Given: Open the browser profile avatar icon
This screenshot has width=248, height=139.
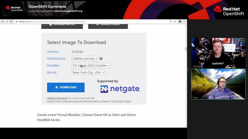Looking at the screenshot, I should tap(180, 22).
